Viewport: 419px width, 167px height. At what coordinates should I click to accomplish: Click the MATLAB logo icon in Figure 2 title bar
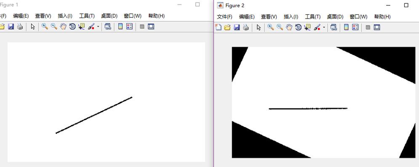click(220, 5)
